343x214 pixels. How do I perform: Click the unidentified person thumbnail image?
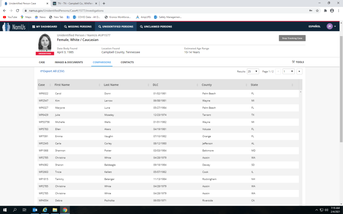(x=45, y=42)
